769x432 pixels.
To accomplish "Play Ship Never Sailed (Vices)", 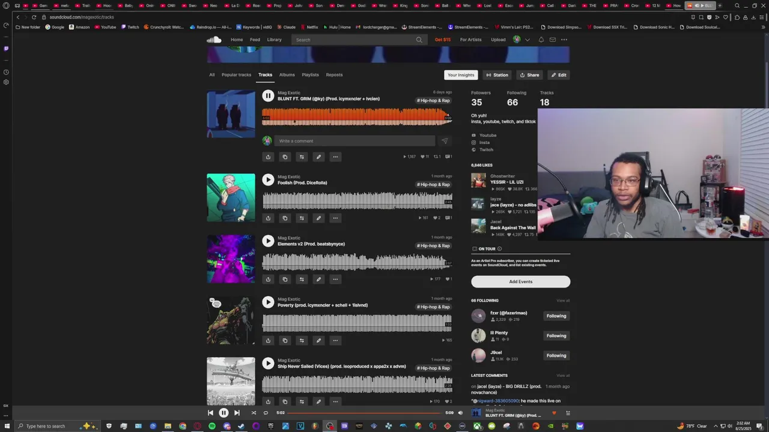I will coord(268,363).
